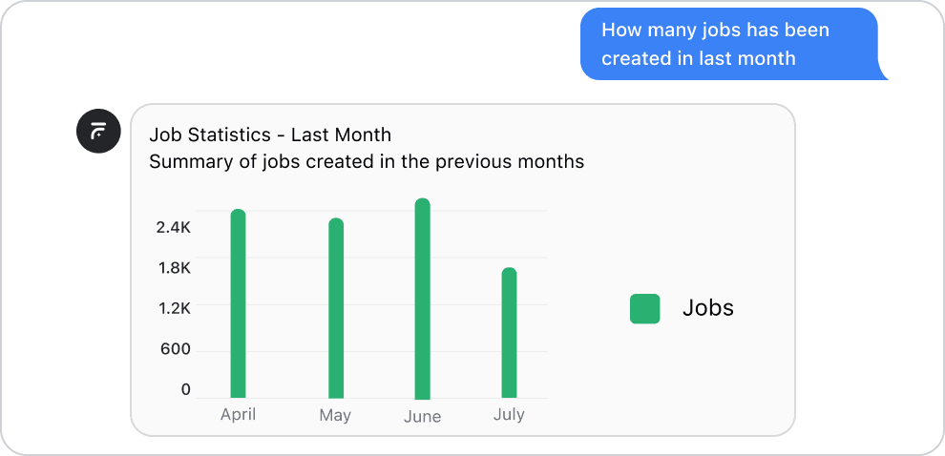Click the 0 y-axis label

[x=185, y=389]
